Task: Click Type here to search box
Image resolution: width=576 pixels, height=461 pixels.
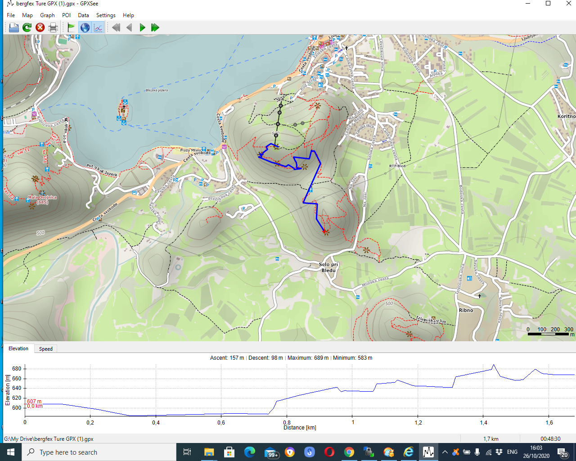Action: point(99,452)
